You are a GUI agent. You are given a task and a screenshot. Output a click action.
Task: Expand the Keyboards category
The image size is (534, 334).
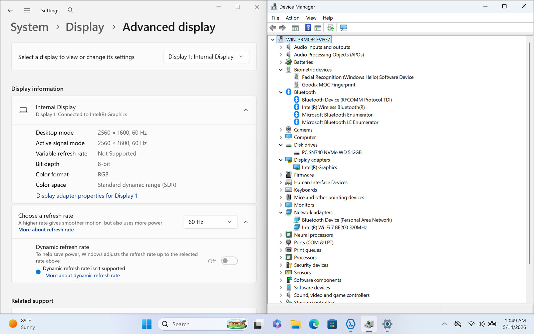point(281,190)
